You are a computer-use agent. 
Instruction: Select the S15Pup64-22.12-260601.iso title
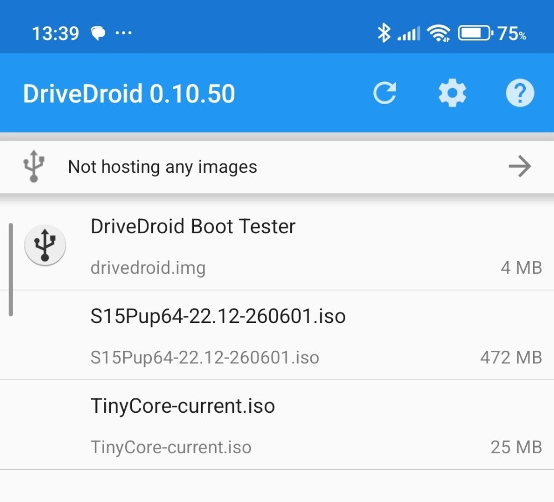click(x=218, y=316)
